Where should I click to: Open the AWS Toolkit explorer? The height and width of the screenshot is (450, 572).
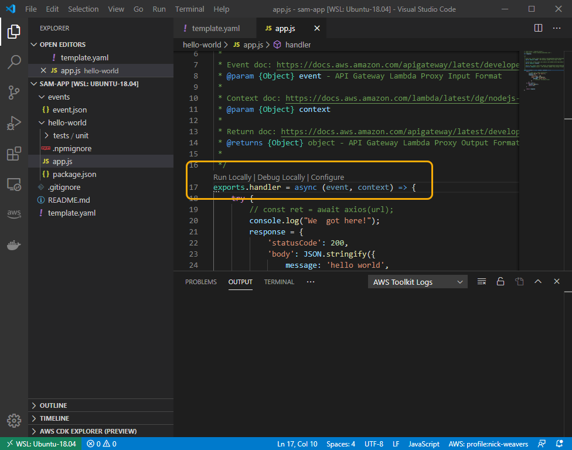14,214
